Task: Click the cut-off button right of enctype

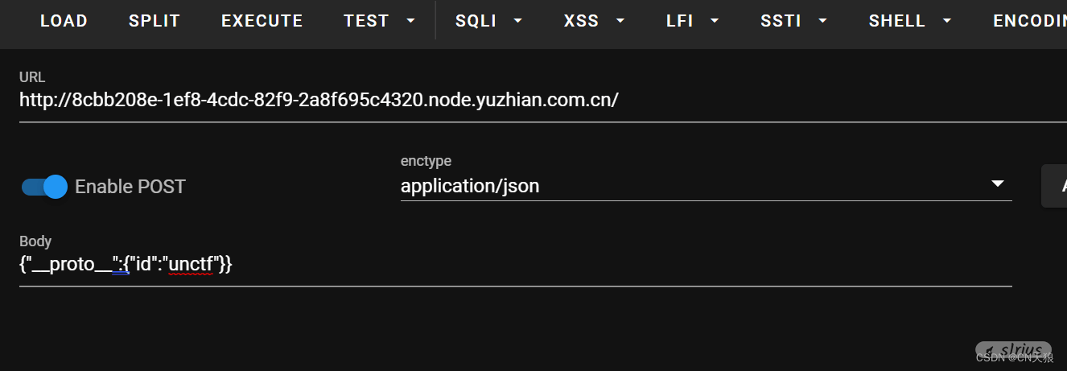Action: (1055, 186)
